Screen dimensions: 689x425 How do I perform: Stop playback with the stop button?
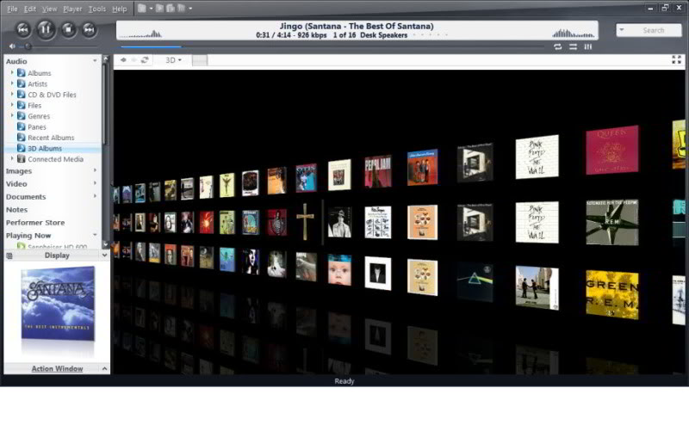68,30
